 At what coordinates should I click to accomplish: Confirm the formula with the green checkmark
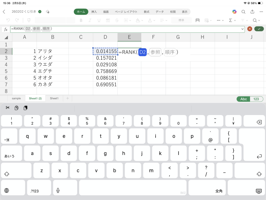click(x=258, y=29)
